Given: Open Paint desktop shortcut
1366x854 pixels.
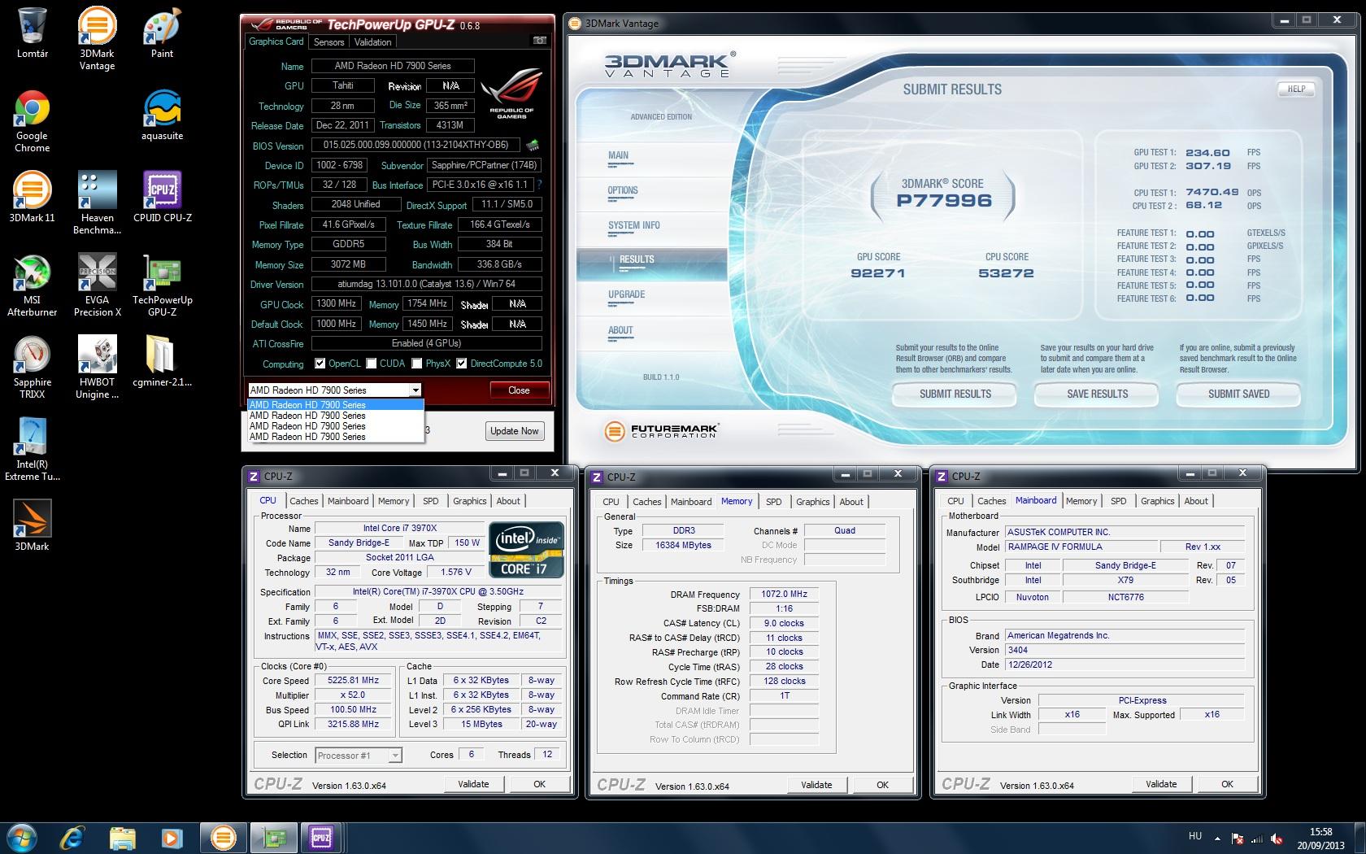Looking at the screenshot, I should pyautogui.click(x=162, y=33).
